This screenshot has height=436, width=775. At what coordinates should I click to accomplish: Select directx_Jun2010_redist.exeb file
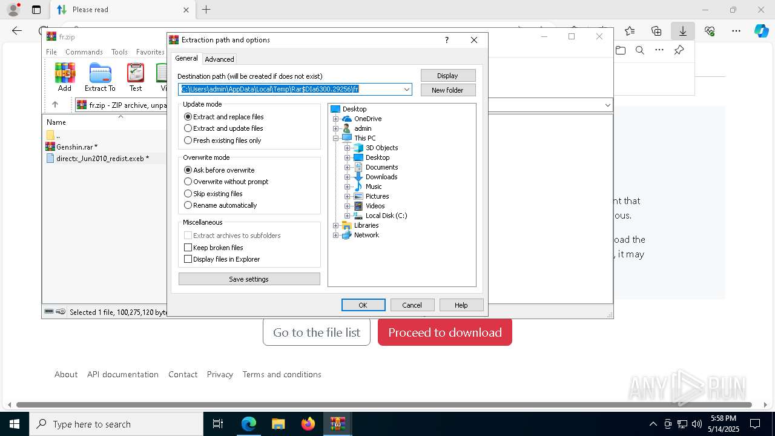coord(102,158)
